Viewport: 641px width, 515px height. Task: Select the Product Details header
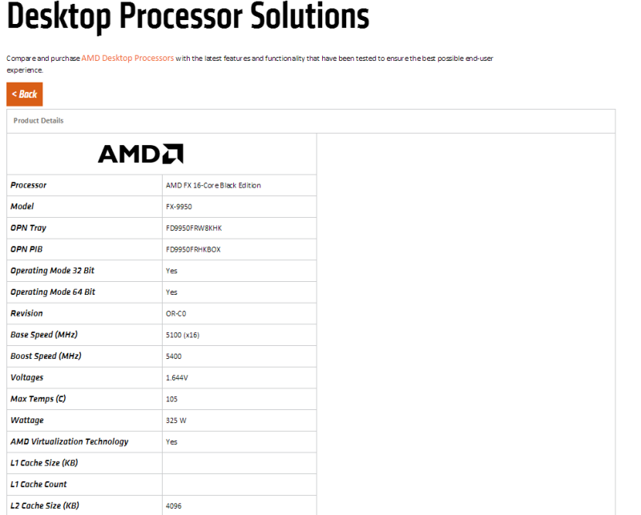[38, 121]
